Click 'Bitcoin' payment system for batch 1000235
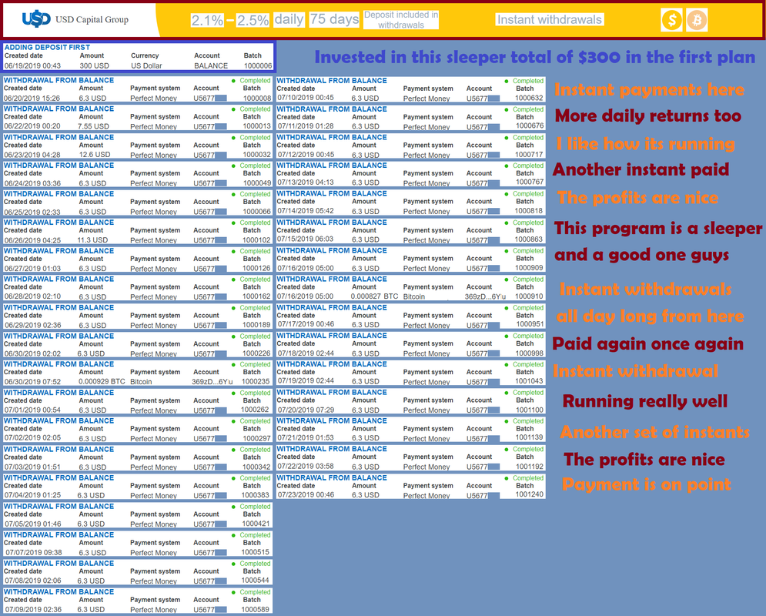 [x=141, y=381]
